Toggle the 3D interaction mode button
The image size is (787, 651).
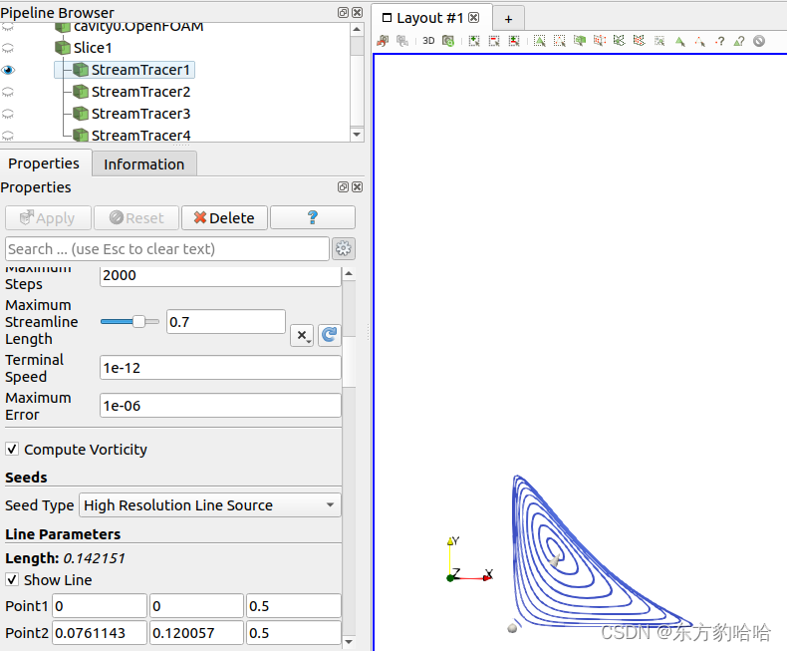428,41
